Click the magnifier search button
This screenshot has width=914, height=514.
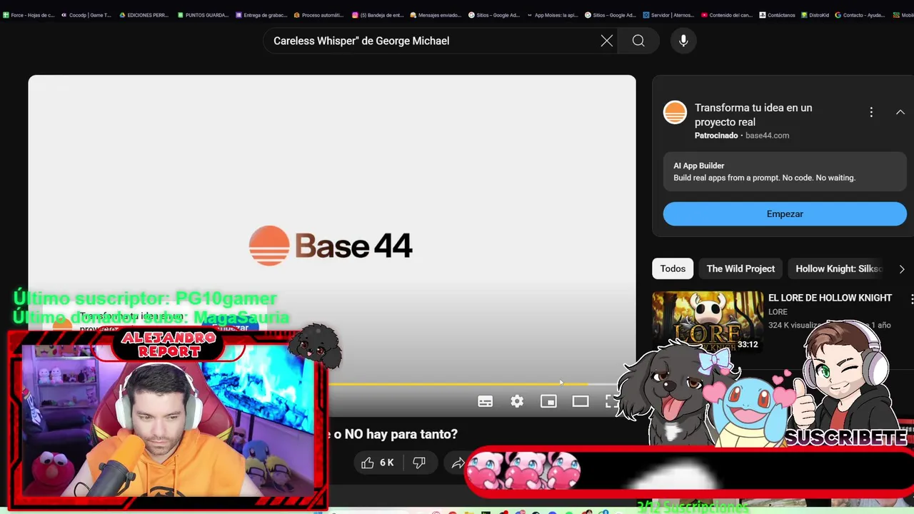point(638,41)
